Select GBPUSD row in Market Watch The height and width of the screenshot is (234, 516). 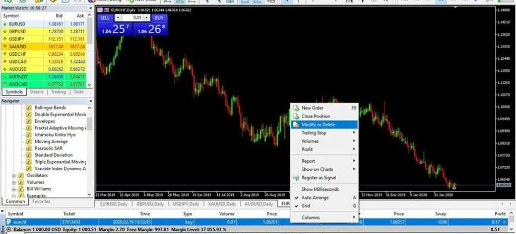point(44,32)
